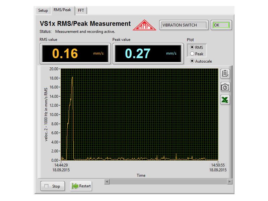Click the camera snapshot icon

tap(225, 87)
